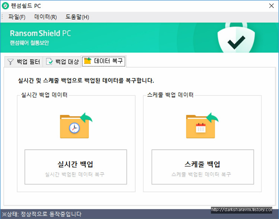Click the folder restore icon on 데이터 복구 tab

[87, 61]
